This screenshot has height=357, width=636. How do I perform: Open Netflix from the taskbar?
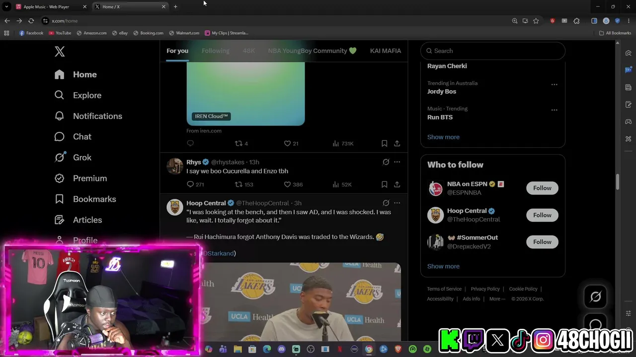(x=340, y=350)
